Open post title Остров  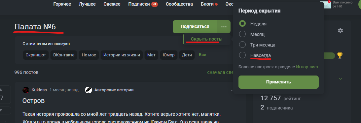click(33, 101)
